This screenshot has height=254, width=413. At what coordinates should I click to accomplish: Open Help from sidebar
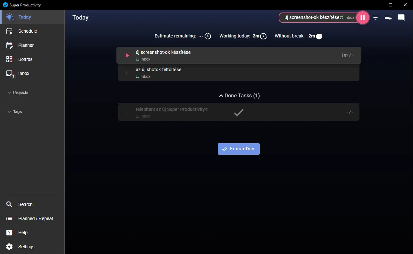pos(32,233)
